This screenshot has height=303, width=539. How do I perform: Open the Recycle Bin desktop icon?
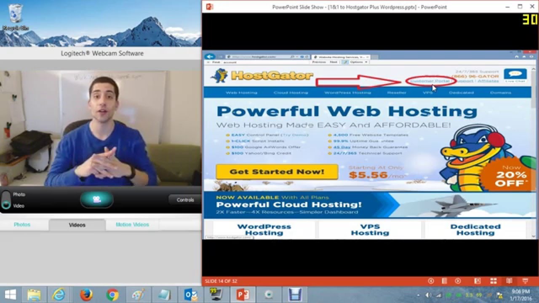tap(16, 17)
